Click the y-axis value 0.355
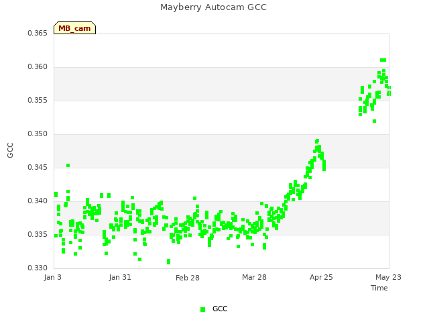The image size is (429, 322). point(38,100)
